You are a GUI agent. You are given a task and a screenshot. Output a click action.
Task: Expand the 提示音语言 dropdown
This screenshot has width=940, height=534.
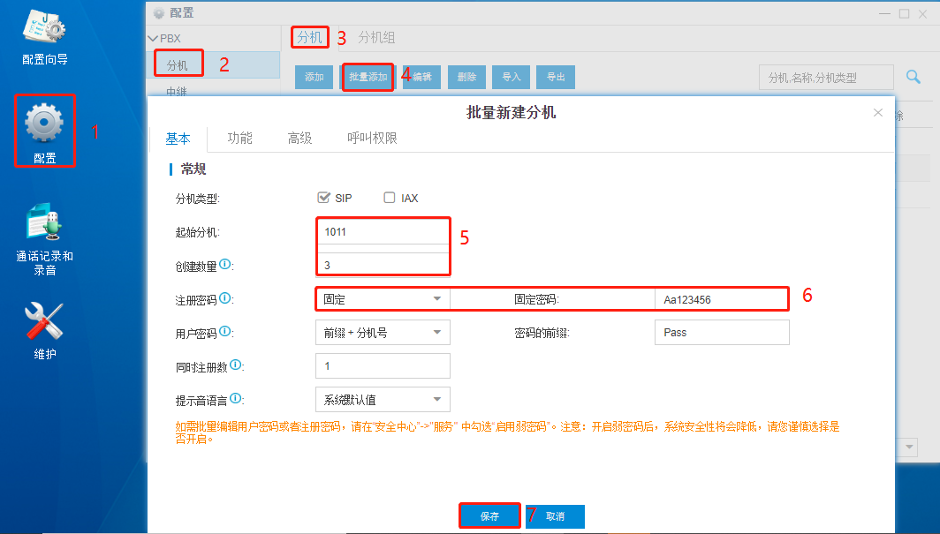383,399
